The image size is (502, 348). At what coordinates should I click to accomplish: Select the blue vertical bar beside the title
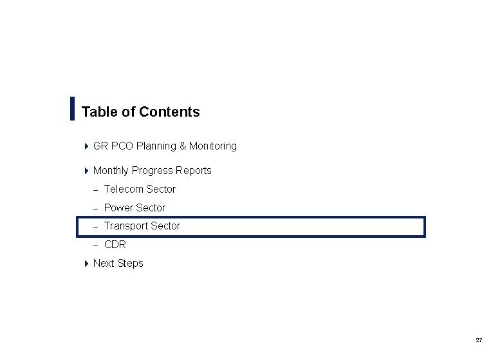click(x=72, y=109)
